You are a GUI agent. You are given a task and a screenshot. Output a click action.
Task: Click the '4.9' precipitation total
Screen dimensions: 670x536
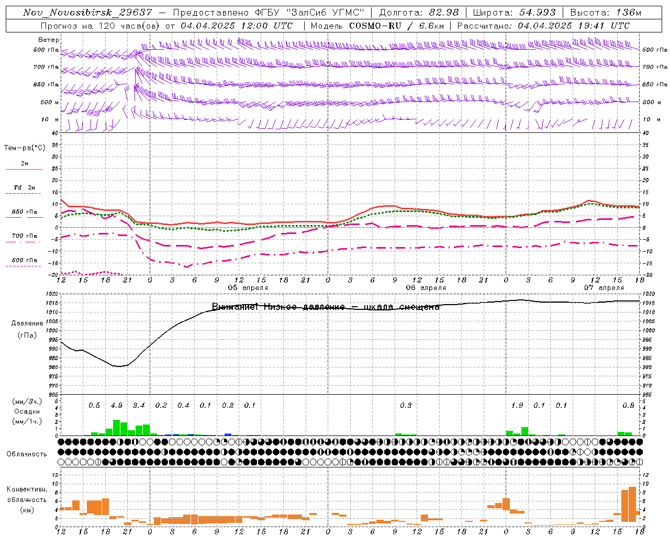116,406
